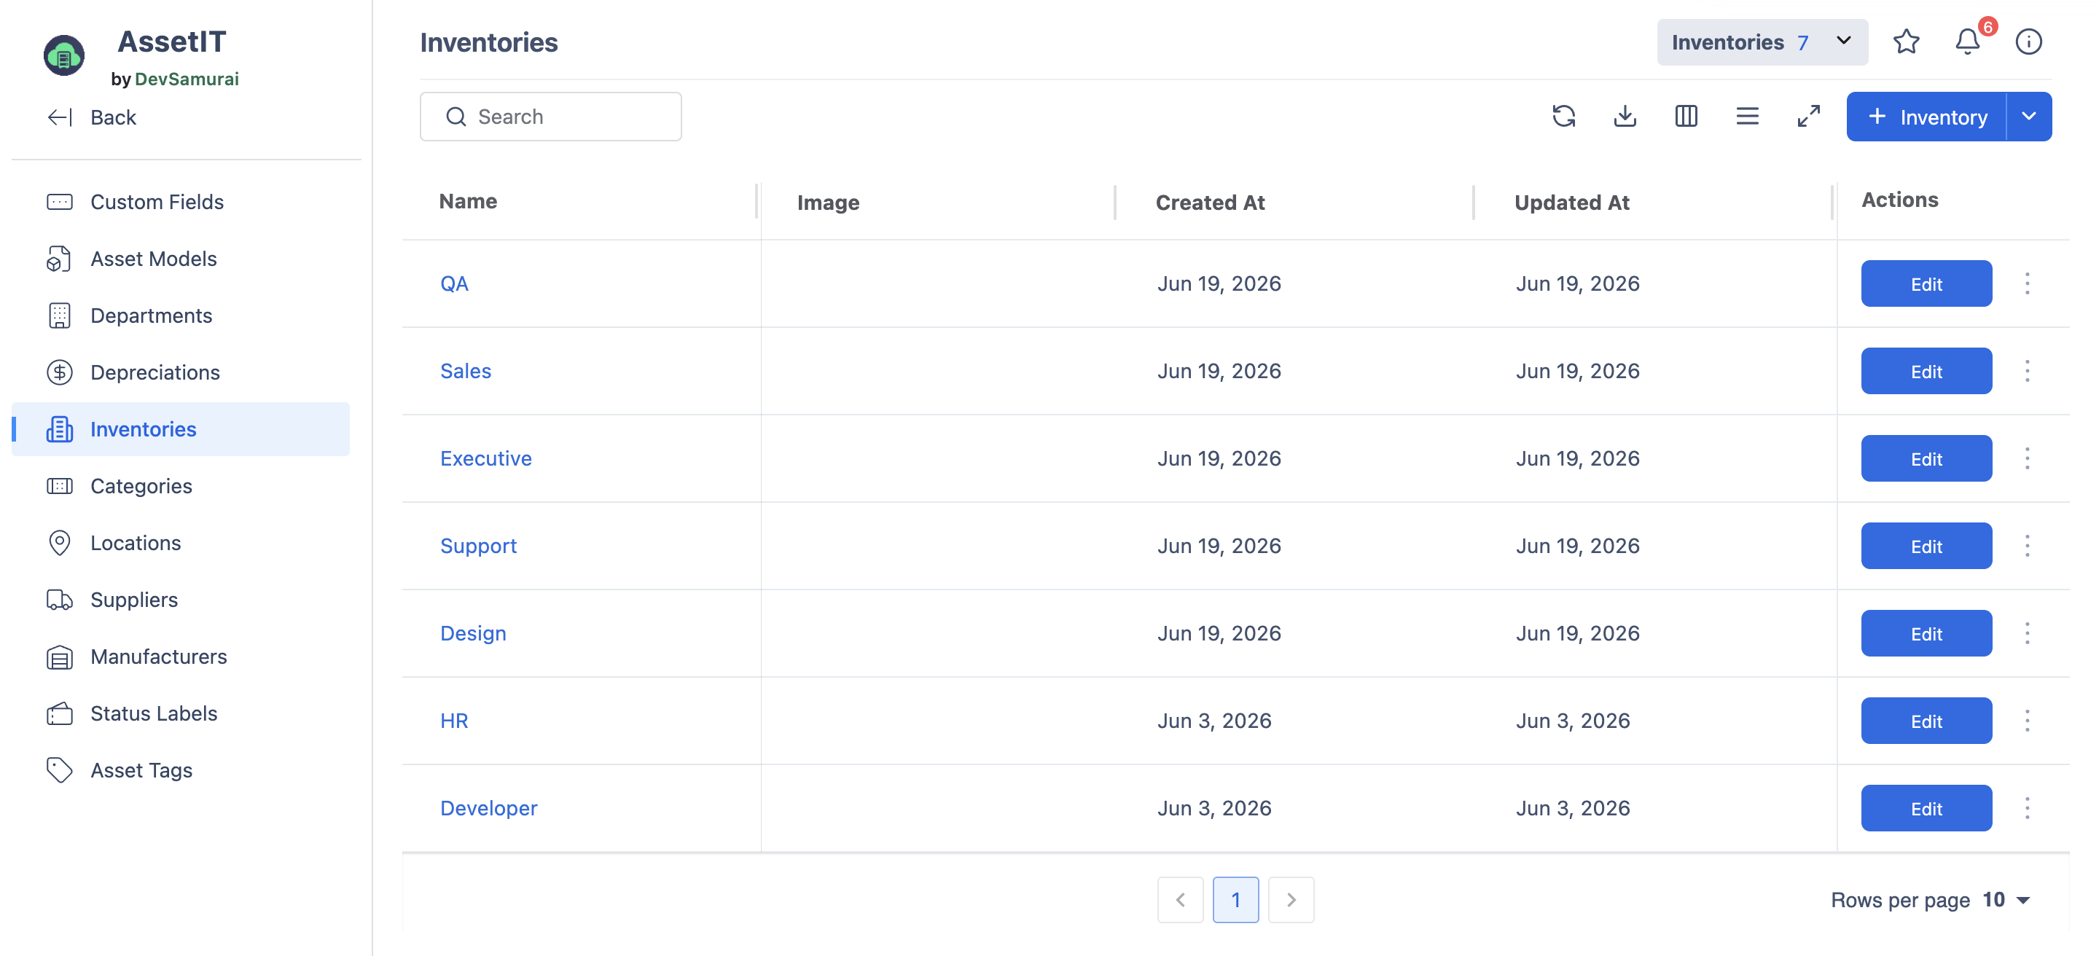Open more actions for Developer row
Screen dimensions: 2099x956
[2028, 809]
